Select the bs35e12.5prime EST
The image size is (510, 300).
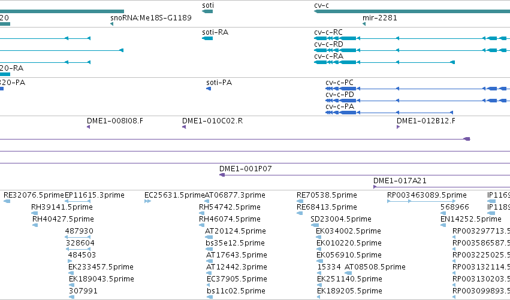210,250
